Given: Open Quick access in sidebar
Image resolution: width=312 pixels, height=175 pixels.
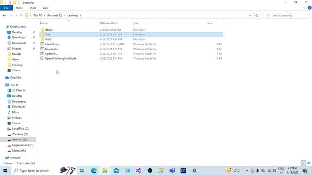Looking at the screenshot, I should 18,27.
